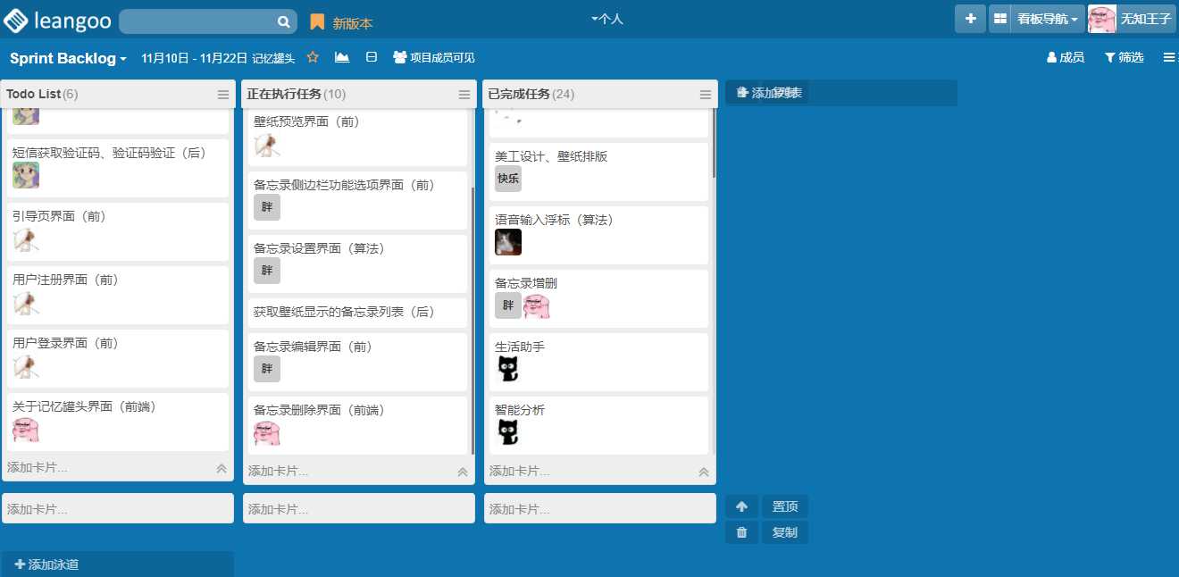Open 看板导航 dropdown

click(x=1048, y=19)
